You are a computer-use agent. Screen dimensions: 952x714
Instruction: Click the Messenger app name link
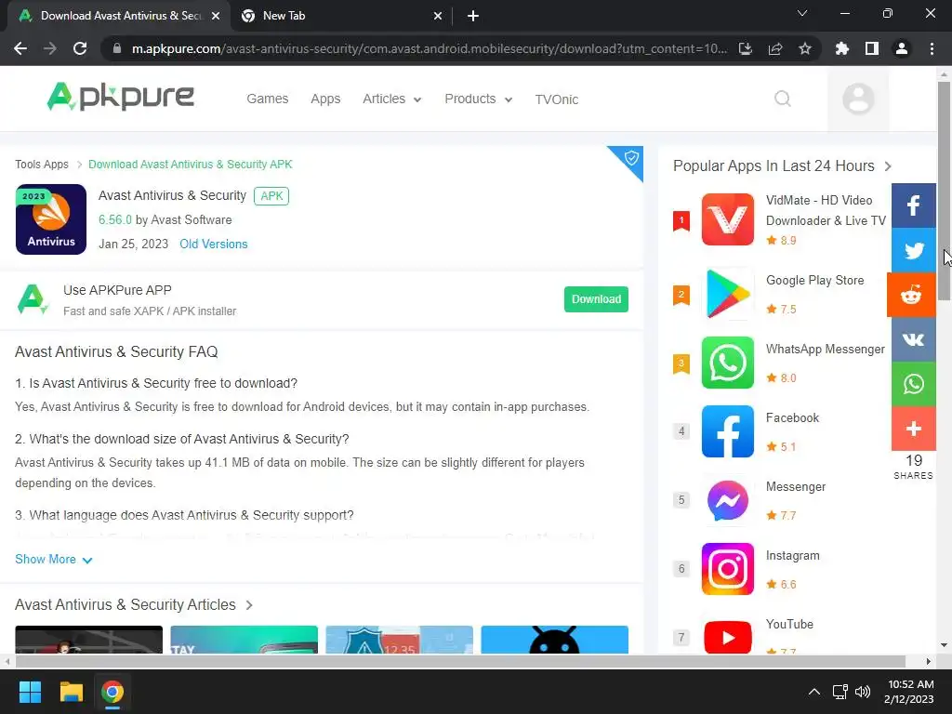796,487
